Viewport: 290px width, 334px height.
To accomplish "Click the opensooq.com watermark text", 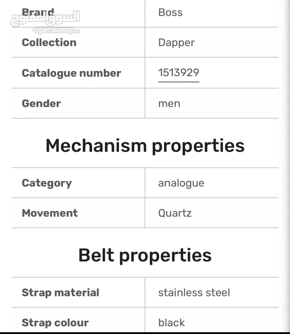I will [57, 31].
